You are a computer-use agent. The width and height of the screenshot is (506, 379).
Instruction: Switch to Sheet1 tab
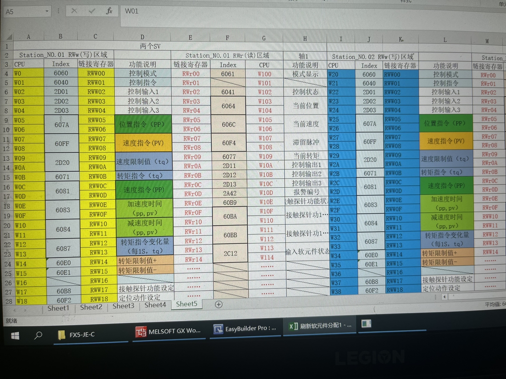(58, 308)
